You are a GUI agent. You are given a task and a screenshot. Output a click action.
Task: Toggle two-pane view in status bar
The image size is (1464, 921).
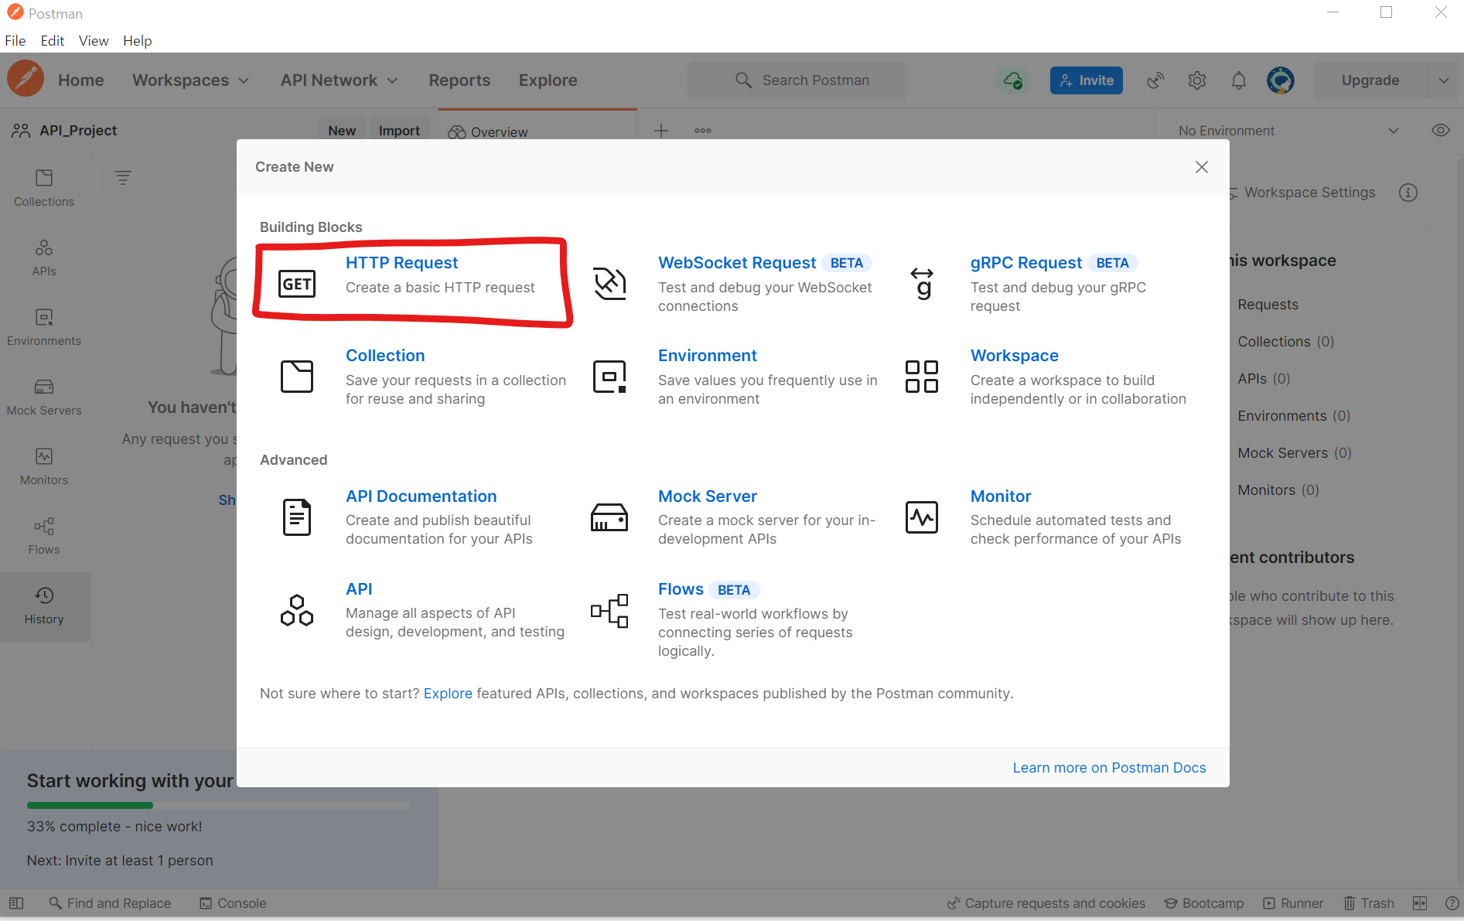(1420, 903)
